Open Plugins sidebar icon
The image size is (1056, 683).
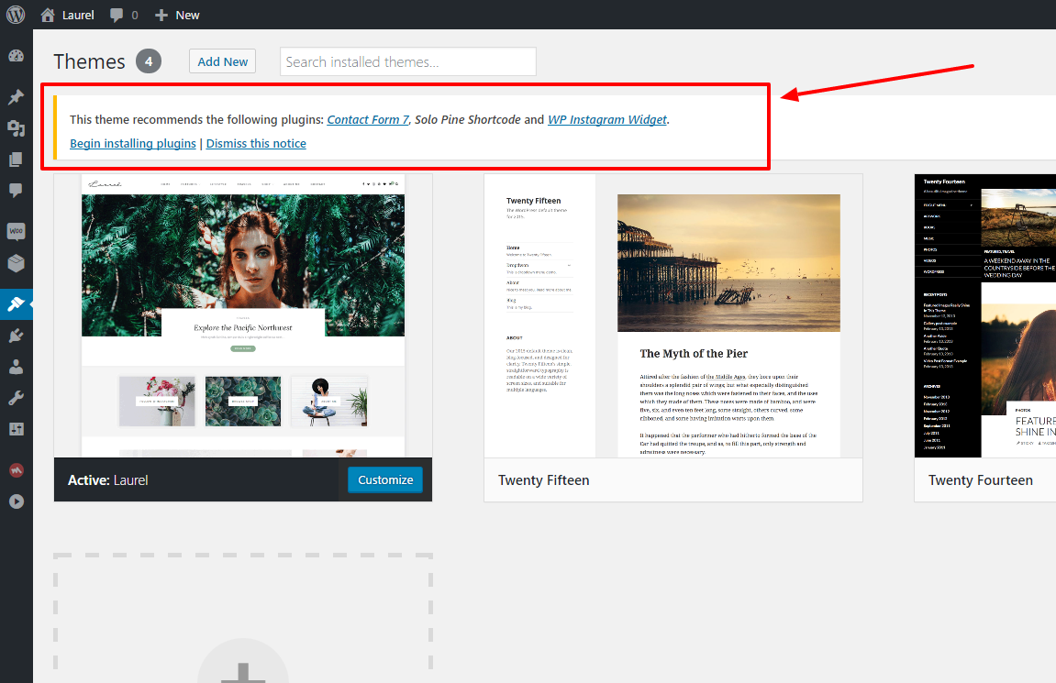17,336
